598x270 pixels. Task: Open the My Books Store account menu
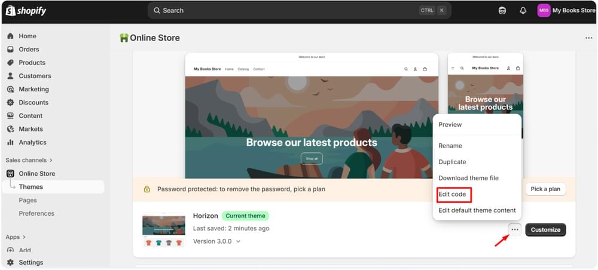[x=566, y=11]
